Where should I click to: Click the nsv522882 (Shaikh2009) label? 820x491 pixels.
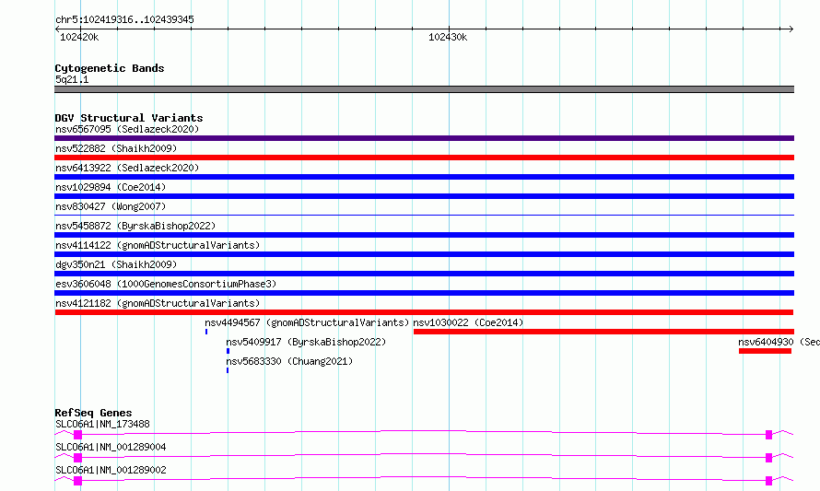pyautogui.click(x=116, y=148)
